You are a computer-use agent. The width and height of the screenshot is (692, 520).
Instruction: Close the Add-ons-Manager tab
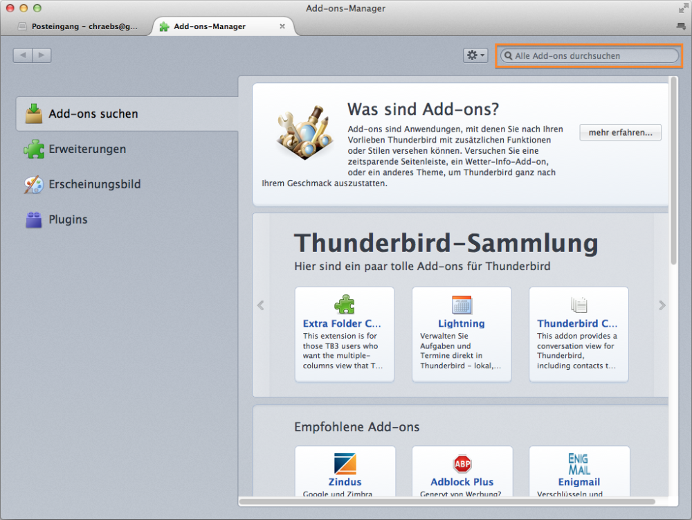click(x=282, y=26)
